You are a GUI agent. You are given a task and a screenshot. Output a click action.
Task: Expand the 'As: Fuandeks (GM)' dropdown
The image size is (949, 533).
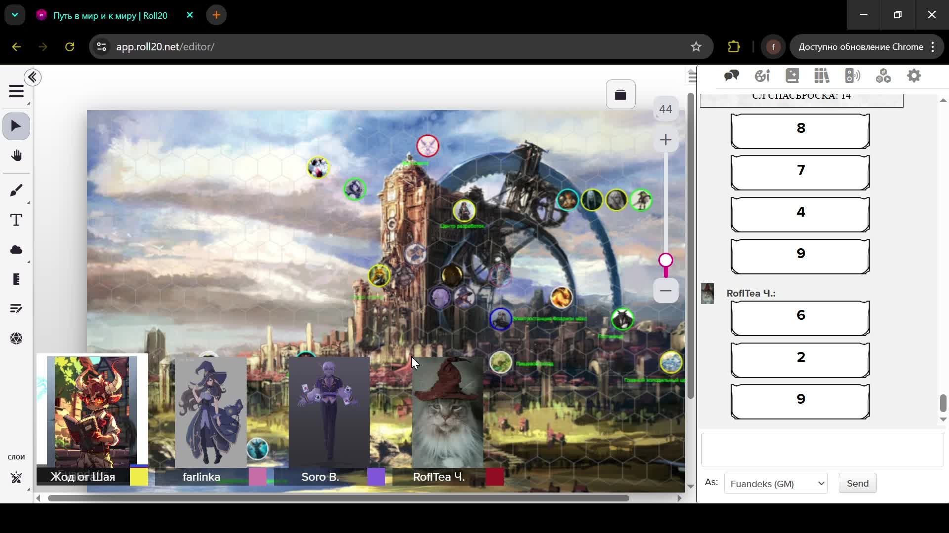[776, 484]
